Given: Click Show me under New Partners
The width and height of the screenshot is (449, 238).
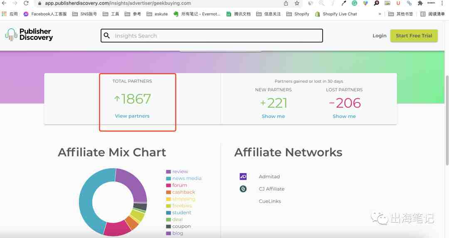Looking at the screenshot, I should [x=273, y=116].
